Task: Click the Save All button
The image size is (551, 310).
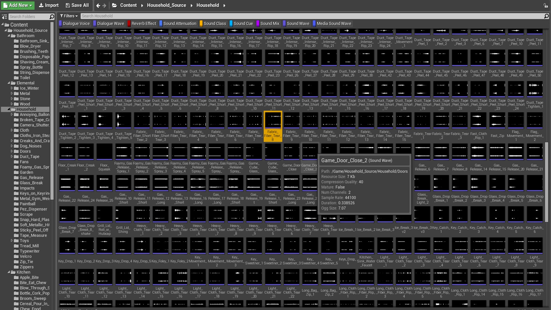Action: (x=77, y=5)
